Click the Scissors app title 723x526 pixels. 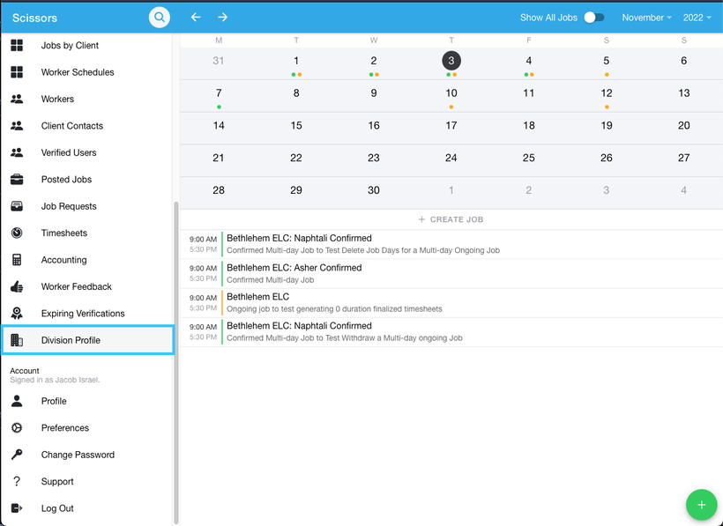point(34,18)
